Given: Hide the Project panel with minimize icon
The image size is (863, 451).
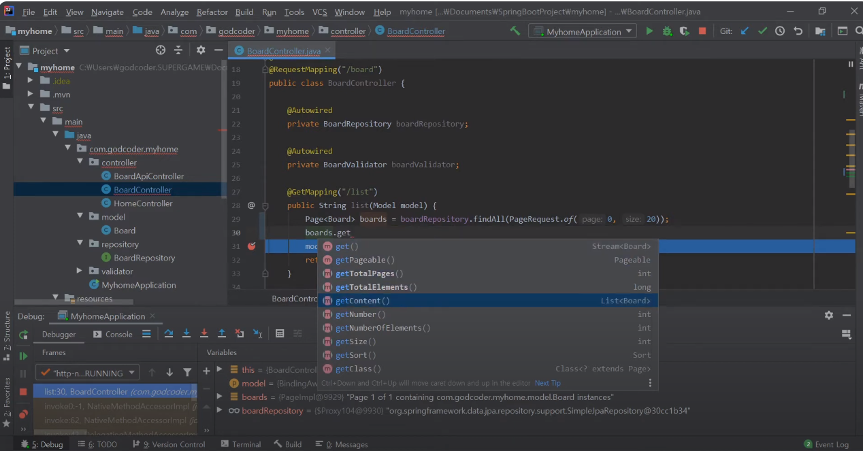Looking at the screenshot, I should pos(218,50).
